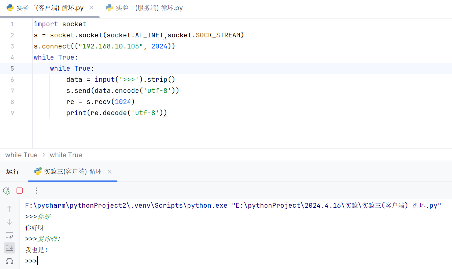Viewport: 452px width, 269px height.
Task: Toggle scroll to end of console output
Action: [9, 248]
